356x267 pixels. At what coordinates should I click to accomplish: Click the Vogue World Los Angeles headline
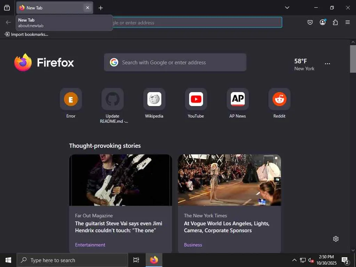pos(227,227)
